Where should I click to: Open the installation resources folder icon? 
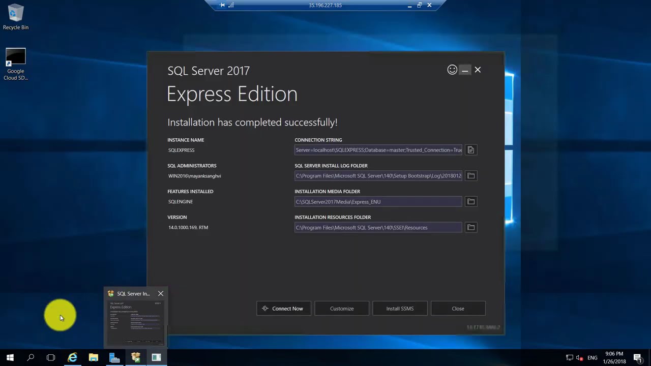471,228
